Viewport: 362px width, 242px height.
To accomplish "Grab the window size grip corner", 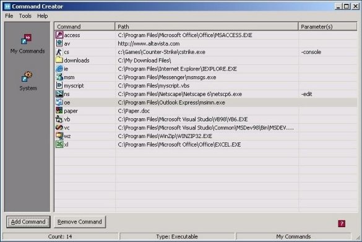I will [358, 238].
